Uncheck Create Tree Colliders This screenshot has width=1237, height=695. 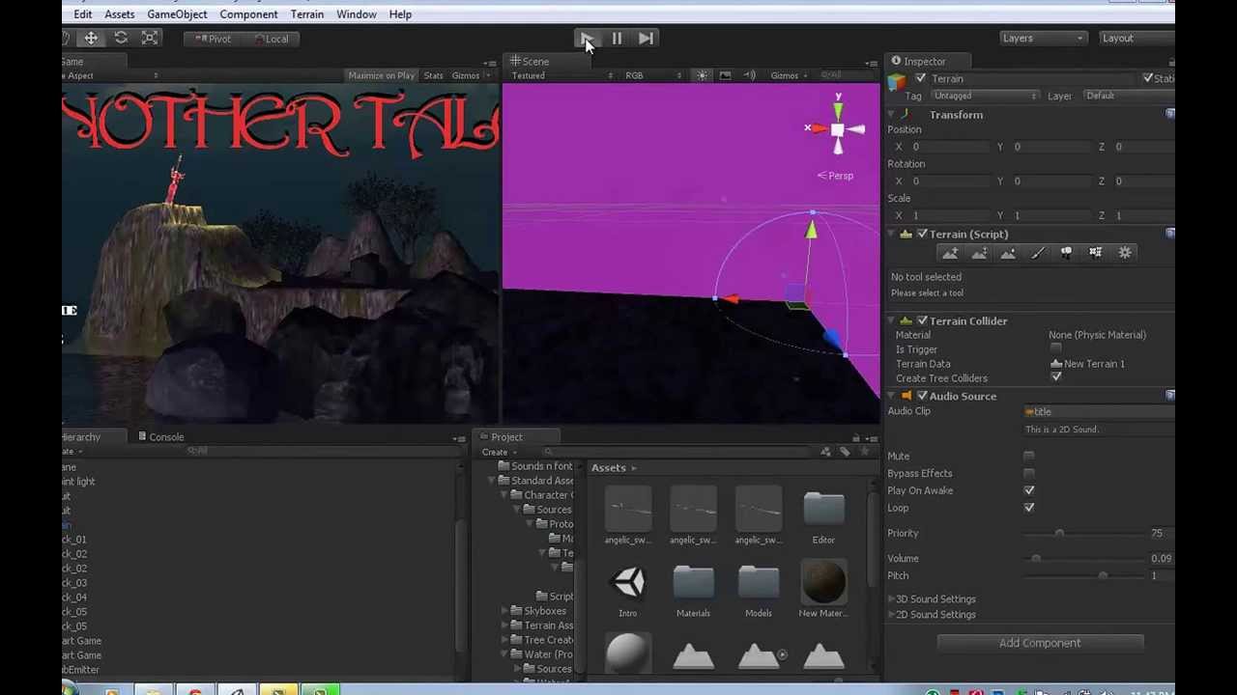point(1055,378)
